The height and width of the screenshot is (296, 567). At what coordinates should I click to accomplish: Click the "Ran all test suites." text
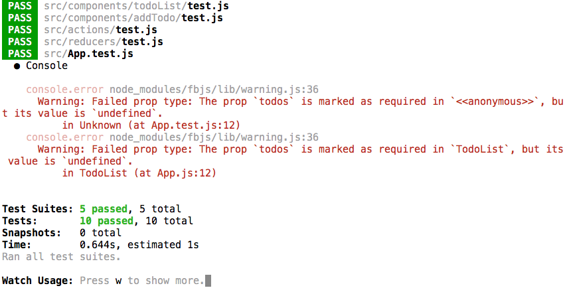[x=61, y=256]
